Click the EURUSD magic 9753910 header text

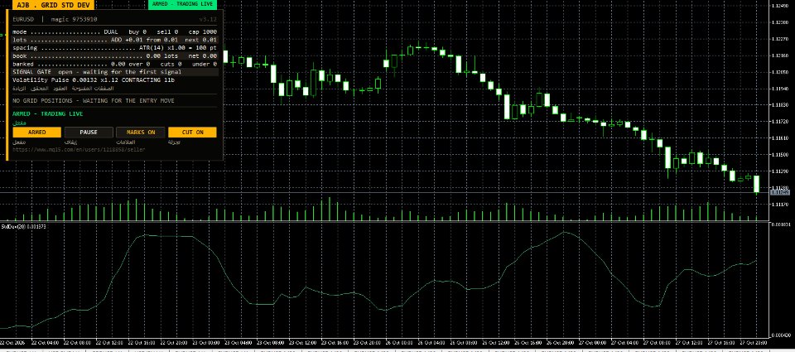(55, 19)
